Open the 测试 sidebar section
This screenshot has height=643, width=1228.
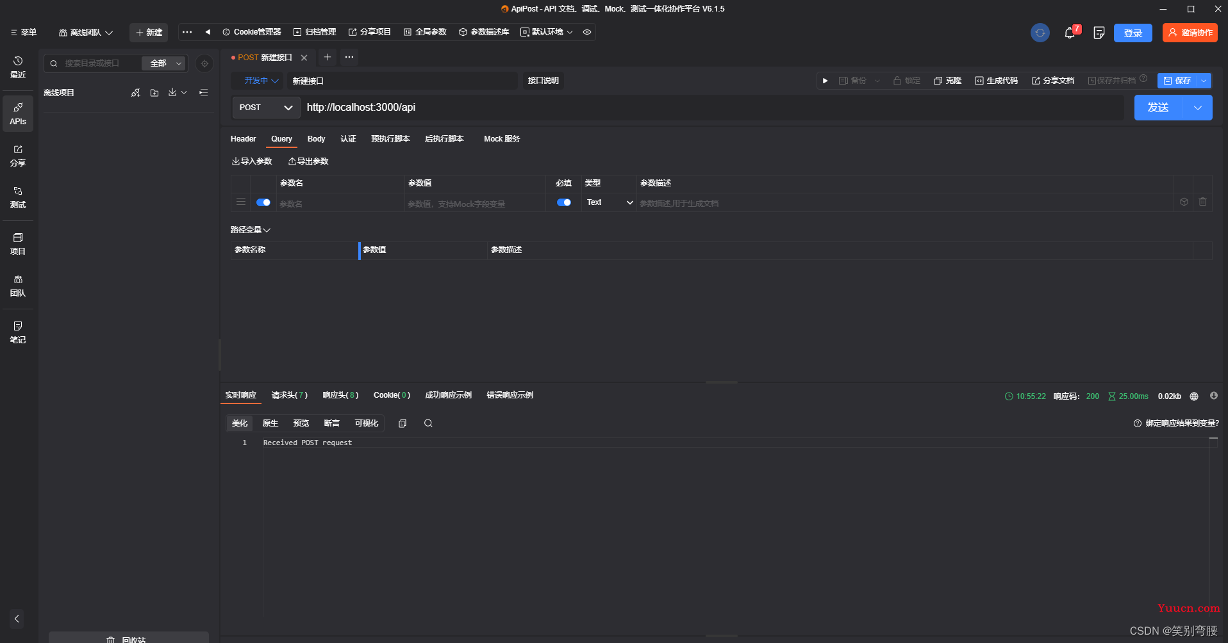(x=18, y=197)
